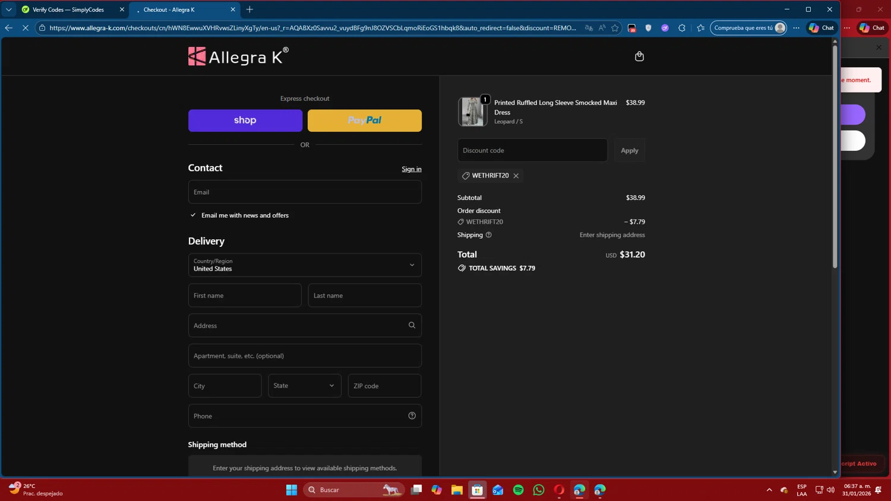Viewport: 891px width, 501px height.
Task: Click the read aloud icon in address bar
Action: coord(602,28)
